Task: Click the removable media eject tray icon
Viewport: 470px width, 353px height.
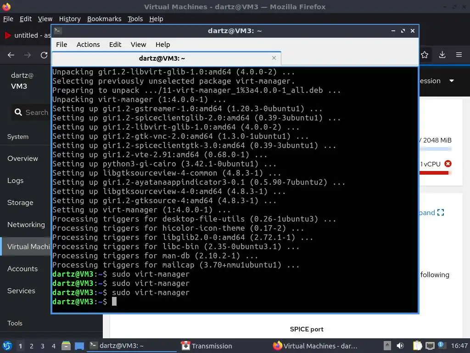Action: (387, 346)
